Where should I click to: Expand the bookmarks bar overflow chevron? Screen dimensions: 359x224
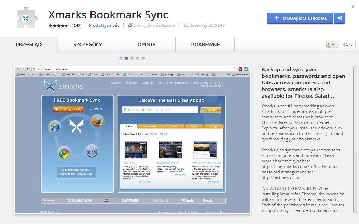click(229, 74)
